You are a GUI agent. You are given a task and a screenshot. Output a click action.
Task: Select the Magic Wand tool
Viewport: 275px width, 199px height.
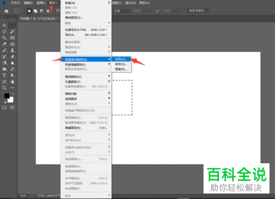coord(12,31)
